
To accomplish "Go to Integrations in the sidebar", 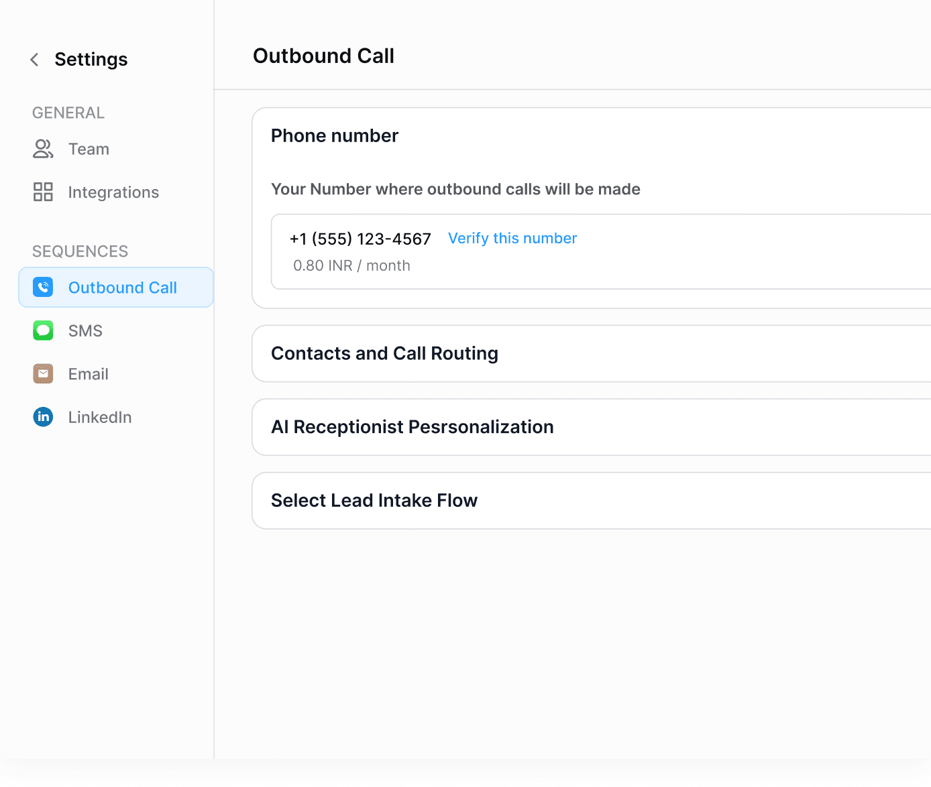I will click(x=113, y=192).
